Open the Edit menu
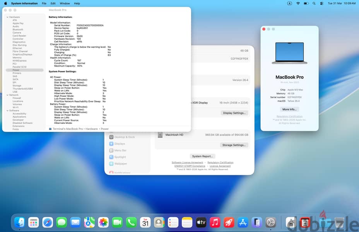The image size is (359, 232). click(x=53, y=3)
